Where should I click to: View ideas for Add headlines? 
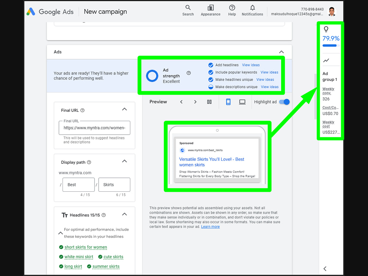click(251, 65)
